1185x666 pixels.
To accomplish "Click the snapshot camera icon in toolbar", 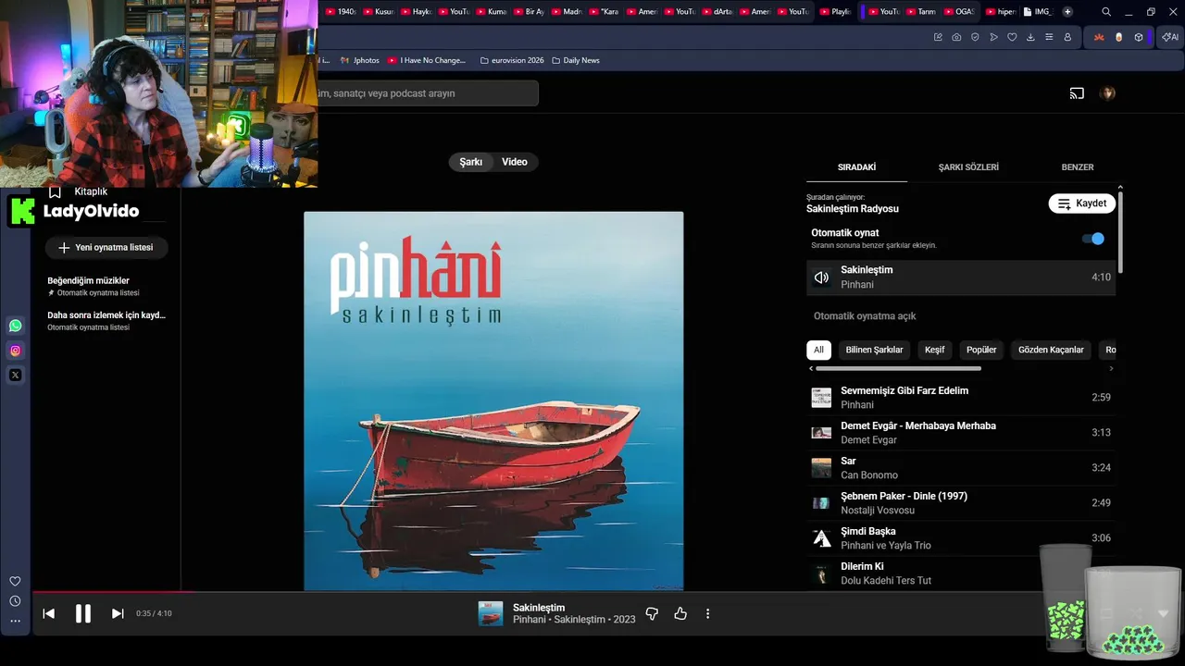I will pos(956,37).
